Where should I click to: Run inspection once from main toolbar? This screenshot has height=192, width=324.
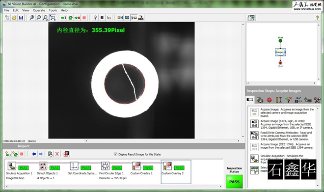click(63, 18)
